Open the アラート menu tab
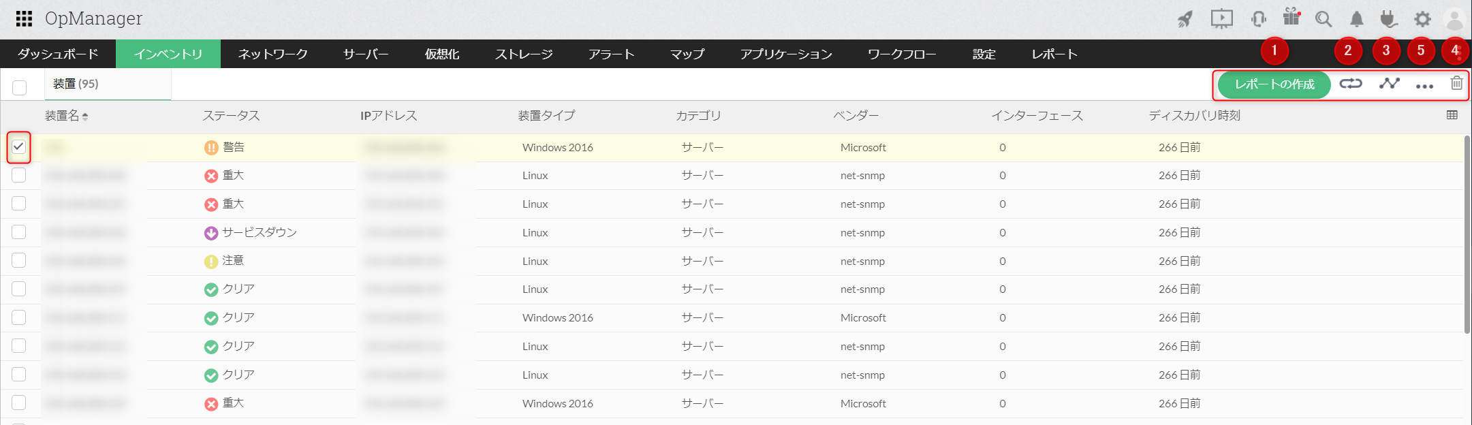The height and width of the screenshot is (425, 1472). (x=611, y=54)
